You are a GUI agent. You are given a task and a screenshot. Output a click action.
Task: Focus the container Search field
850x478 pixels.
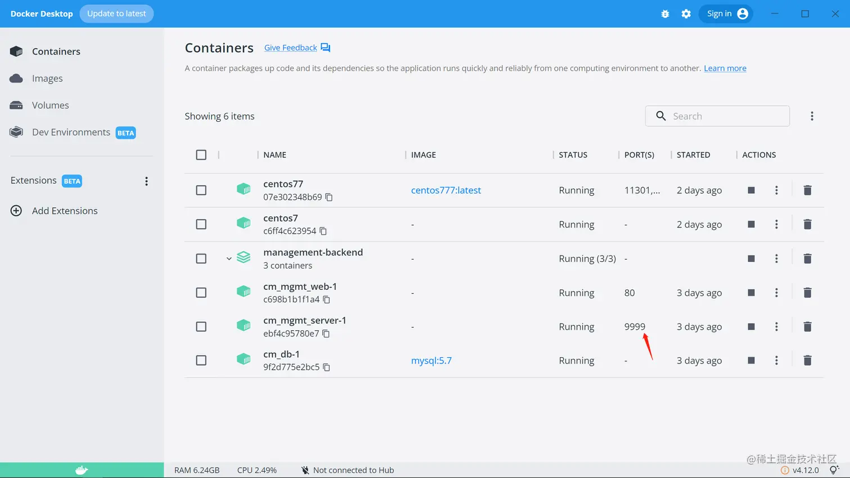pyautogui.click(x=717, y=116)
